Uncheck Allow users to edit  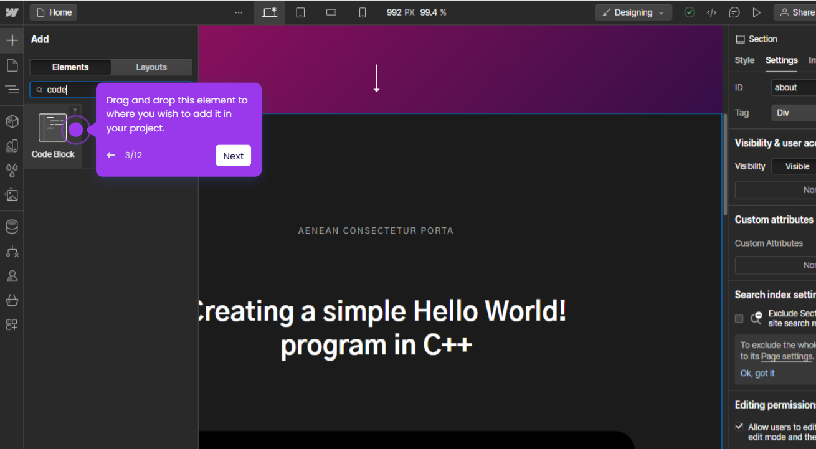pos(739,427)
